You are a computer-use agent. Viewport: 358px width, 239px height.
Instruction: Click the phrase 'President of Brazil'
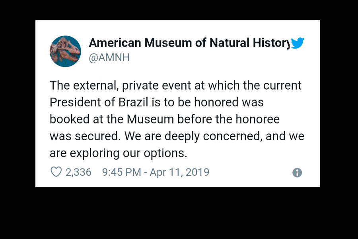coord(99,102)
